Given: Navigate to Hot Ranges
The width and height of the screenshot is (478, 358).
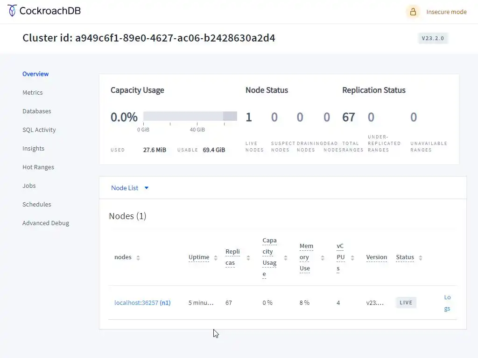Looking at the screenshot, I should pyautogui.click(x=38, y=167).
